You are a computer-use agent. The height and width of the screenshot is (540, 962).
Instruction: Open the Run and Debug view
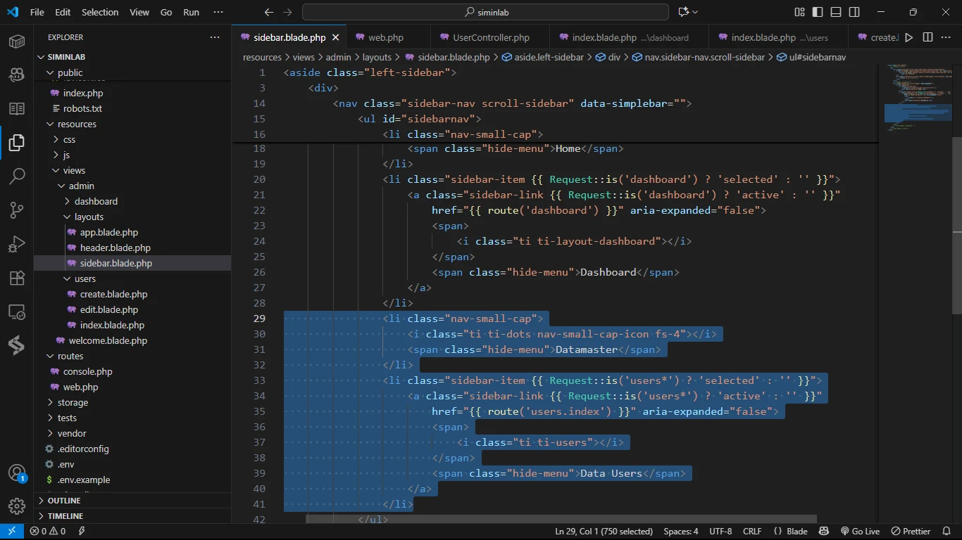pos(17,243)
